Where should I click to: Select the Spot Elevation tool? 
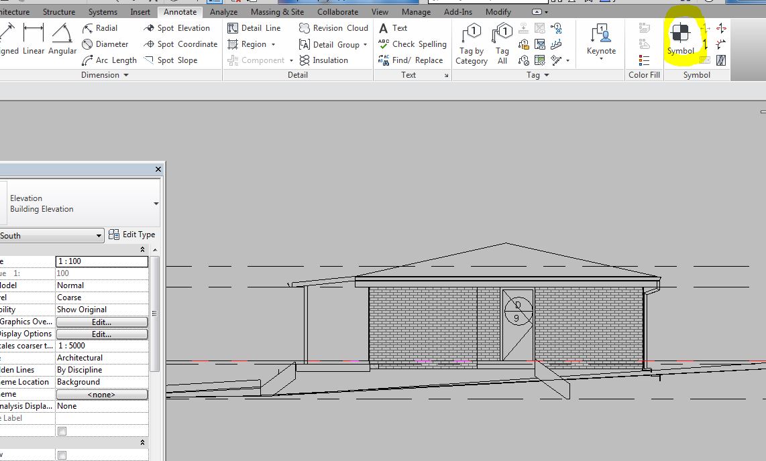click(178, 28)
